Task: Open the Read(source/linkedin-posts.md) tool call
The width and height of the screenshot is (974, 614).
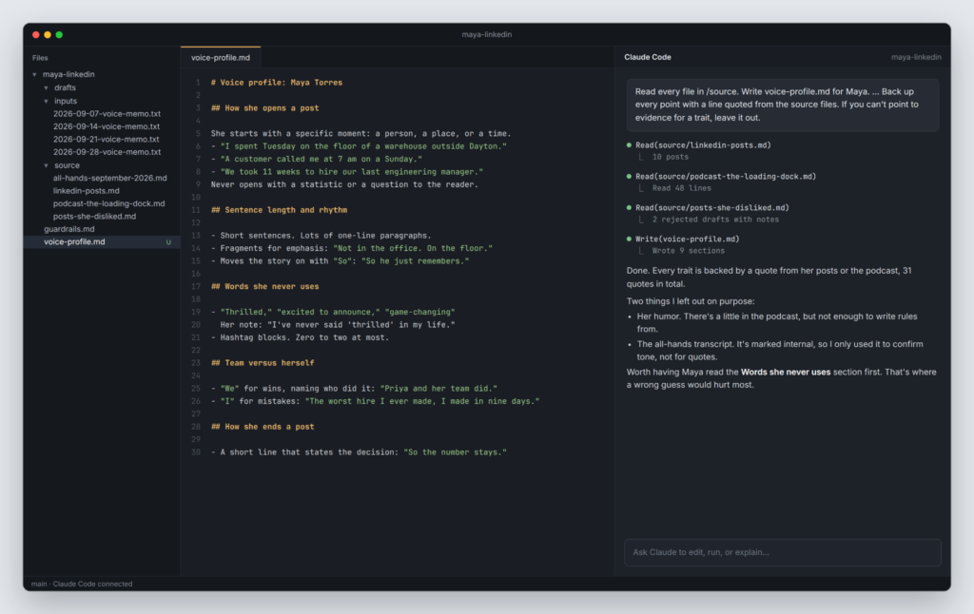Action: (703, 144)
